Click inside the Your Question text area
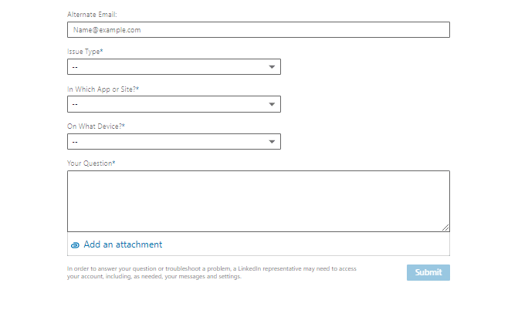This screenshot has width=518, height=310. [259, 201]
